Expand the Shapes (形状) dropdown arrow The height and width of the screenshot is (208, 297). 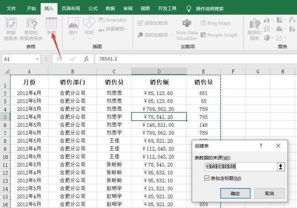click(90, 39)
